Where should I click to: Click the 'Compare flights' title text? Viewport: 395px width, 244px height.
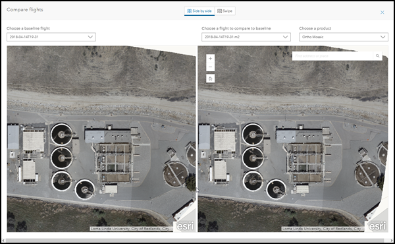[25, 10]
